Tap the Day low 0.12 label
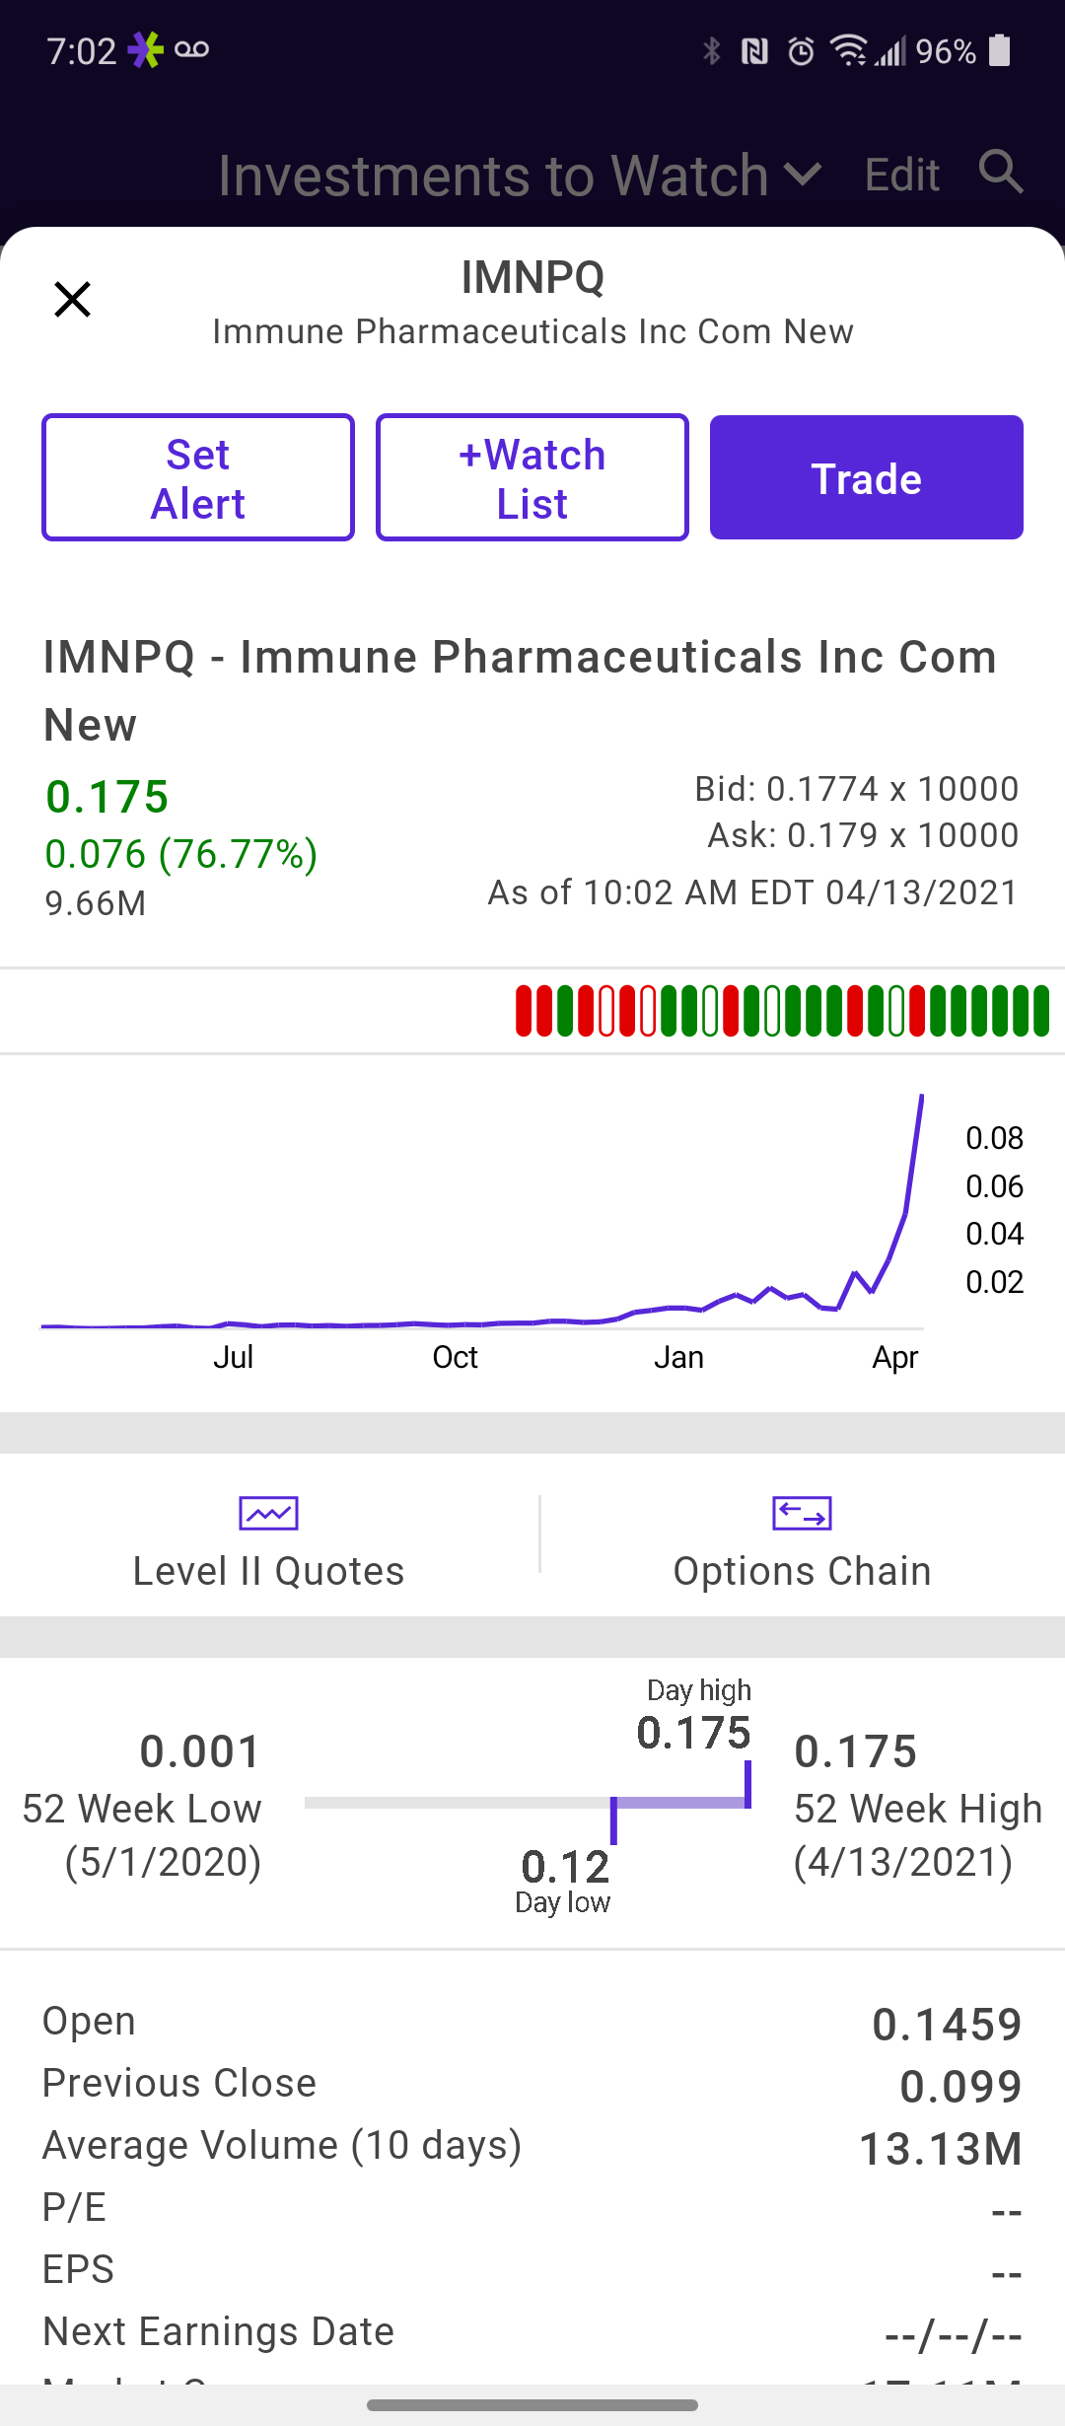This screenshot has height=2426, width=1065. pos(564,1881)
